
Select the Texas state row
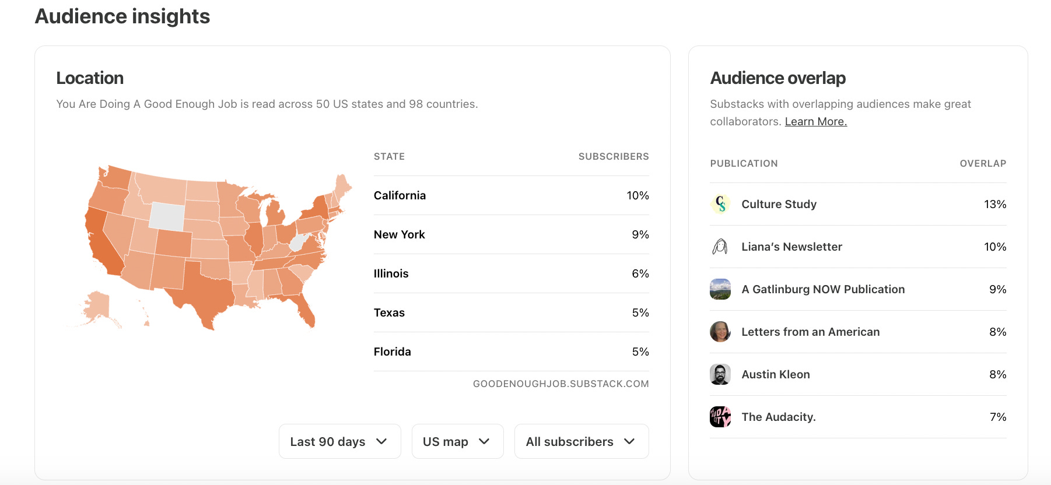click(x=511, y=312)
